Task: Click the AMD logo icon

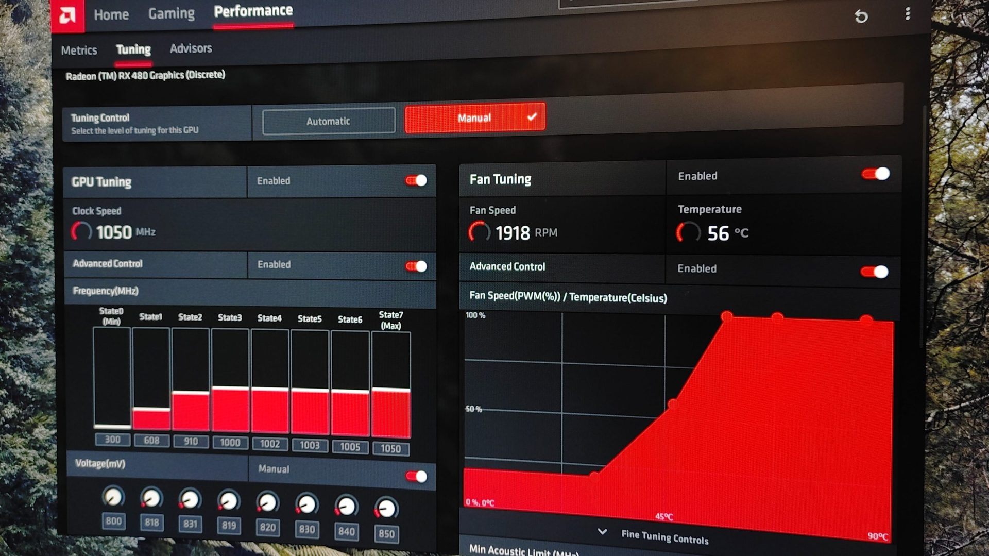Action: (67, 15)
